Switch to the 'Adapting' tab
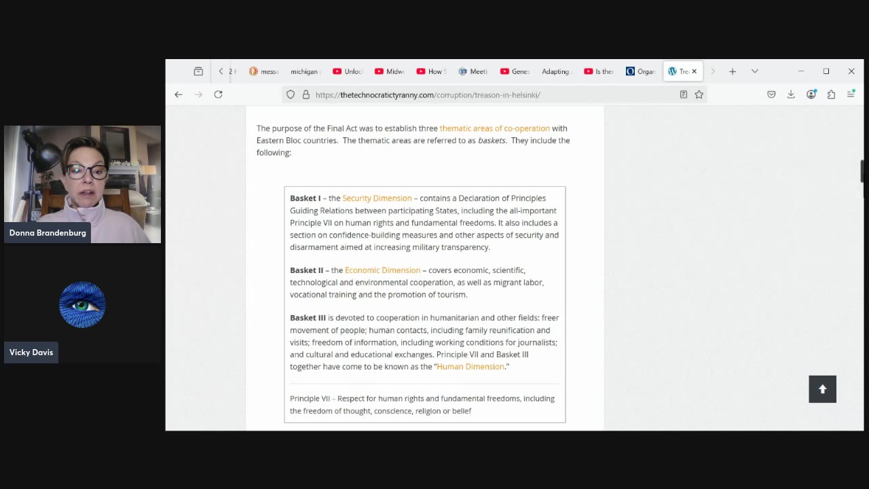Viewport: 869px width, 489px height. click(x=557, y=71)
